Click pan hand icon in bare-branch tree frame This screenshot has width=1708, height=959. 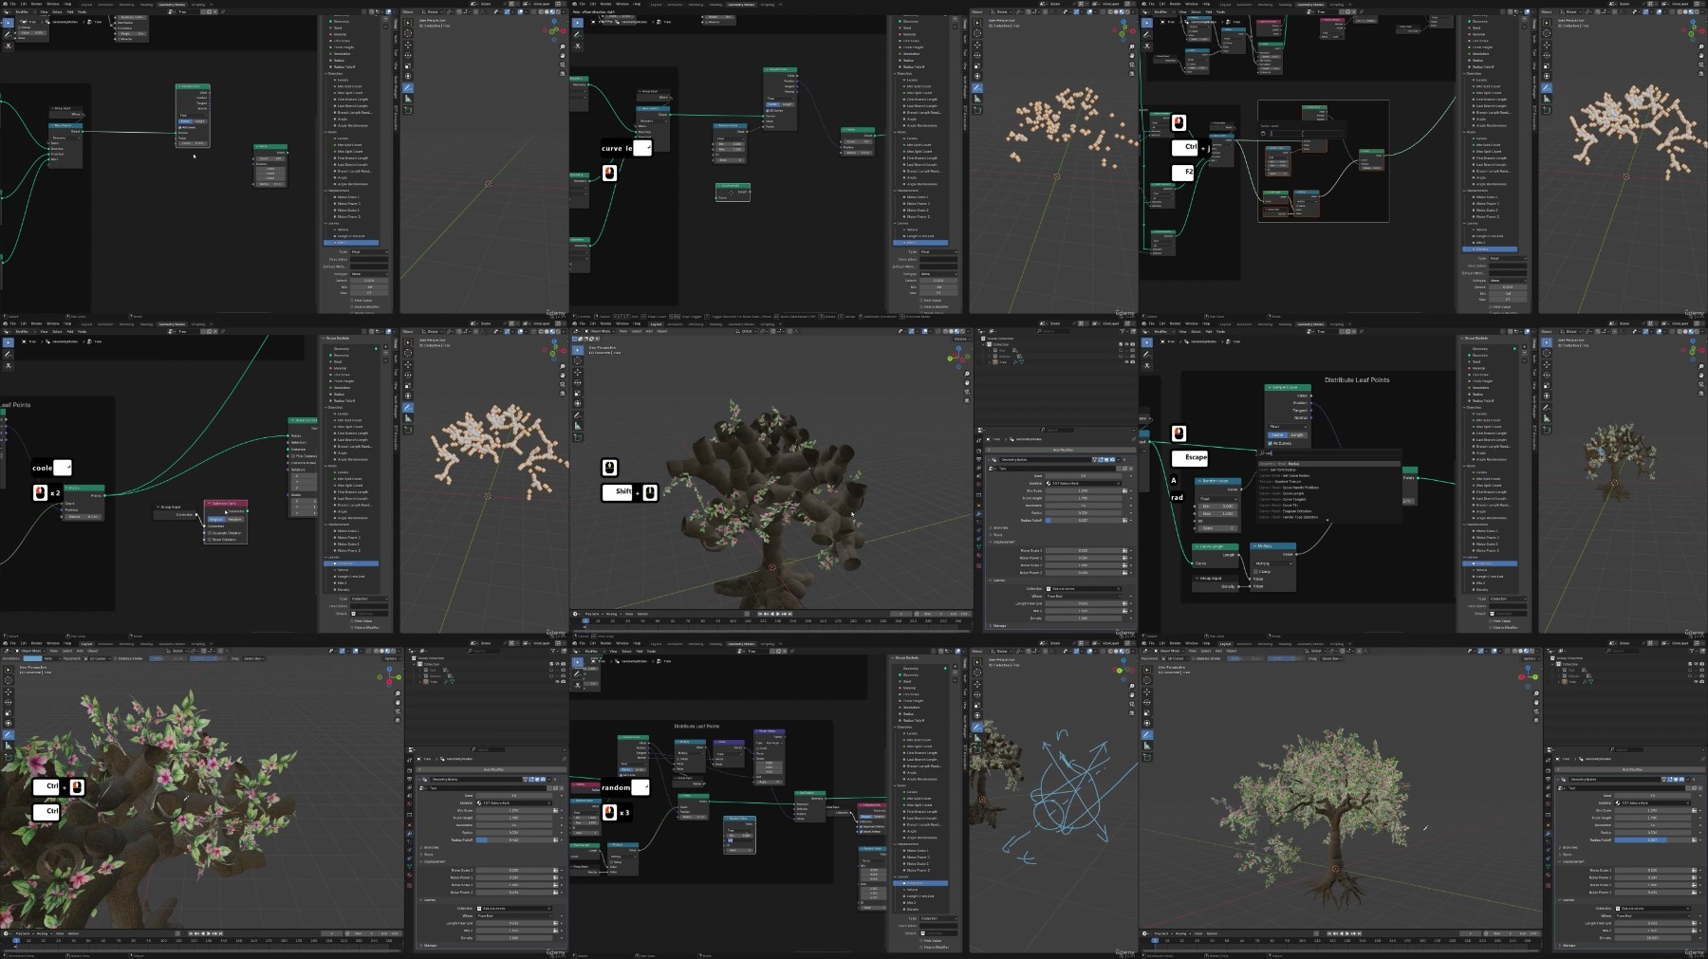click(967, 382)
